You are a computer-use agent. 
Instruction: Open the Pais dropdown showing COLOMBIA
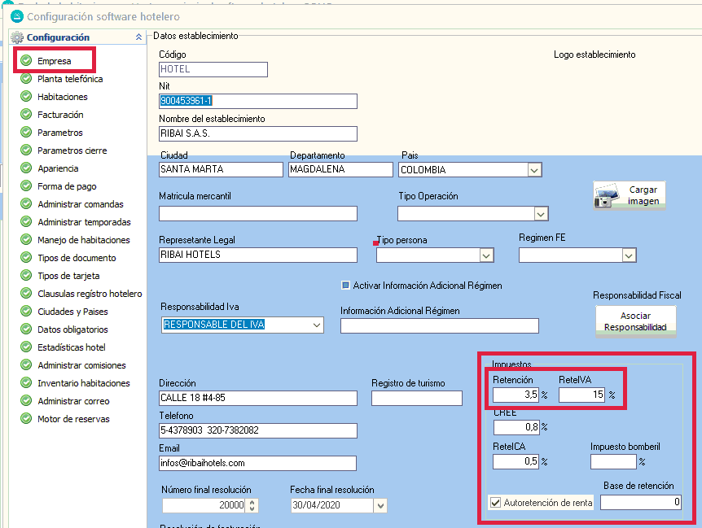click(534, 170)
